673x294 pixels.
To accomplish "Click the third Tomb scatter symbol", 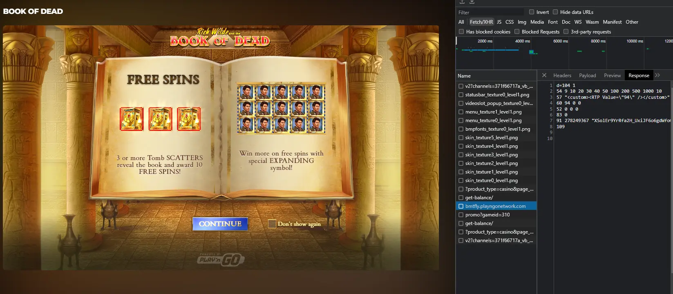I will click(189, 119).
